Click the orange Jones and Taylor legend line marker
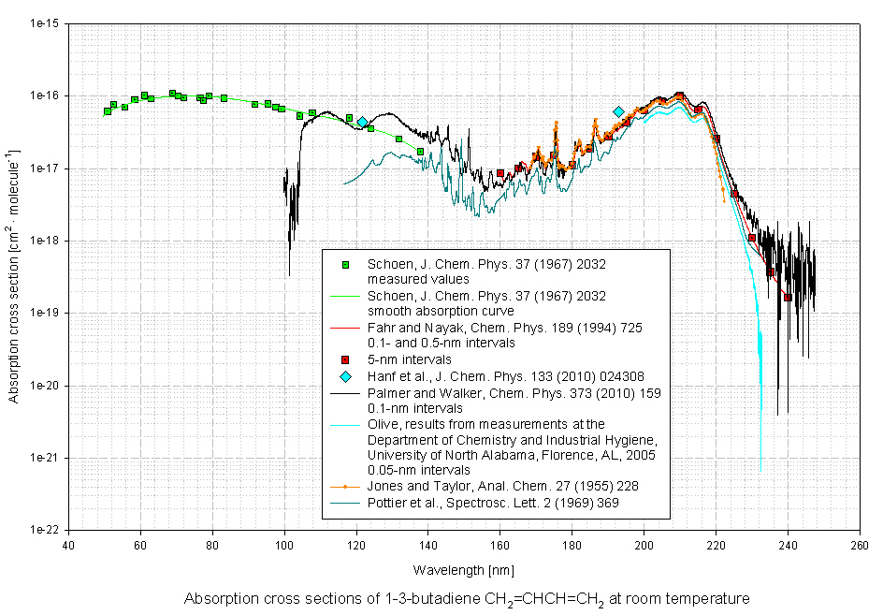The height and width of the screenshot is (615, 883). click(x=345, y=487)
